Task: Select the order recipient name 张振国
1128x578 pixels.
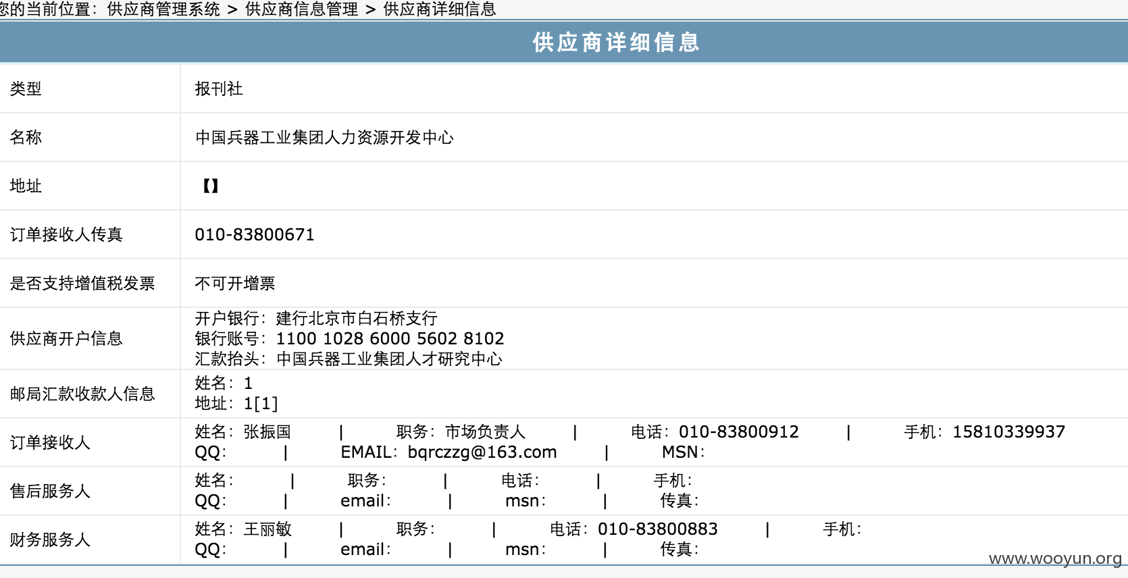Action: tap(267, 431)
